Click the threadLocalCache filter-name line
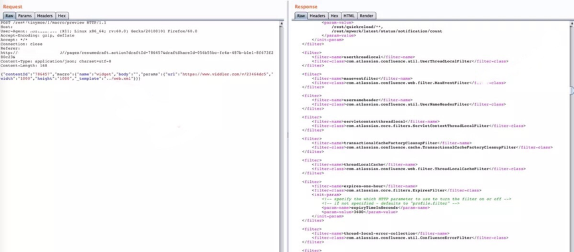Screen dimensions: 574x252 point(364,164)
